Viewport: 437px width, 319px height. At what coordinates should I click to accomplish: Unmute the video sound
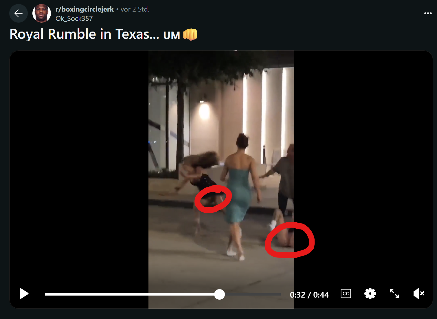pos(419,294)
